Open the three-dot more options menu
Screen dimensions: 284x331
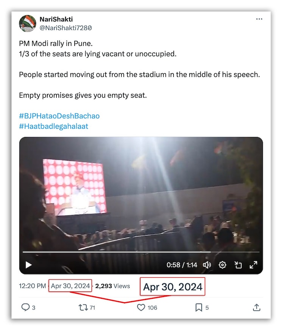[259, 19]
